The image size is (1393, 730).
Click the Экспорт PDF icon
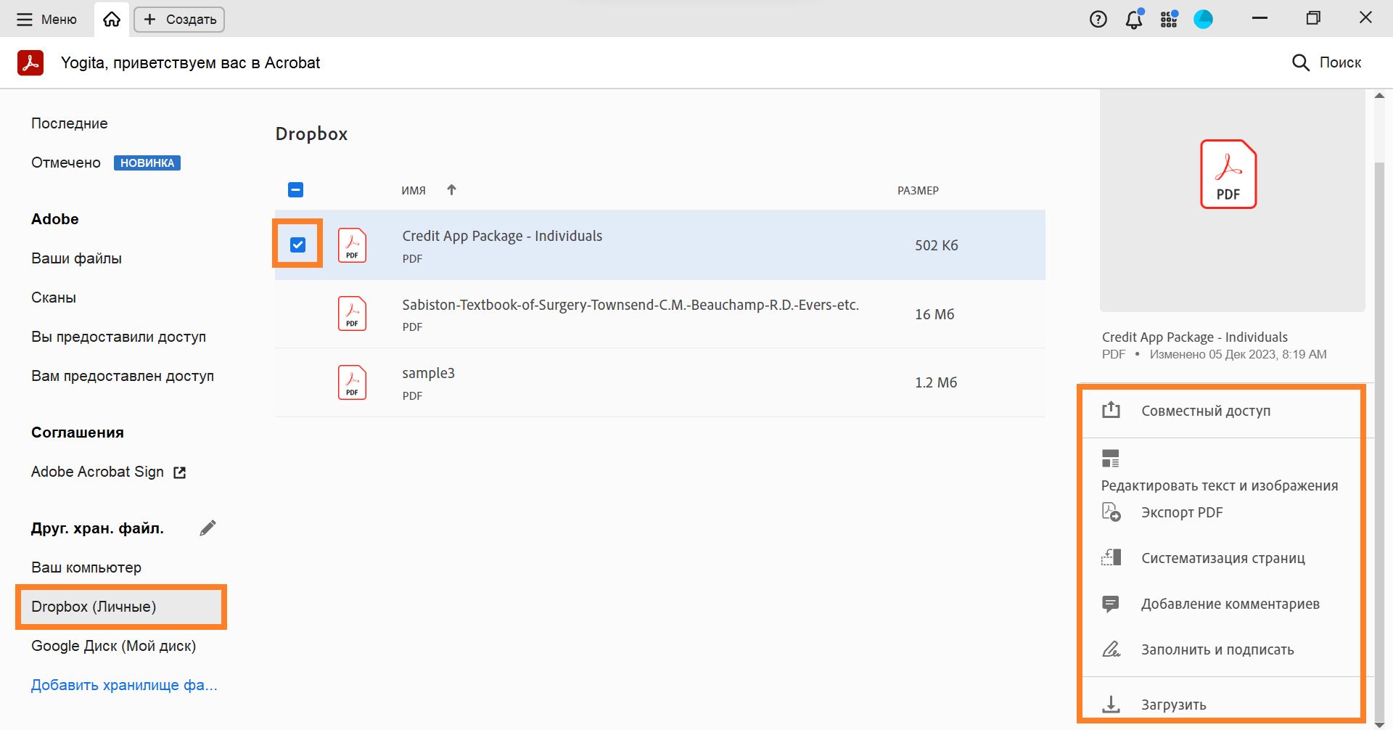click(1111, 512)
